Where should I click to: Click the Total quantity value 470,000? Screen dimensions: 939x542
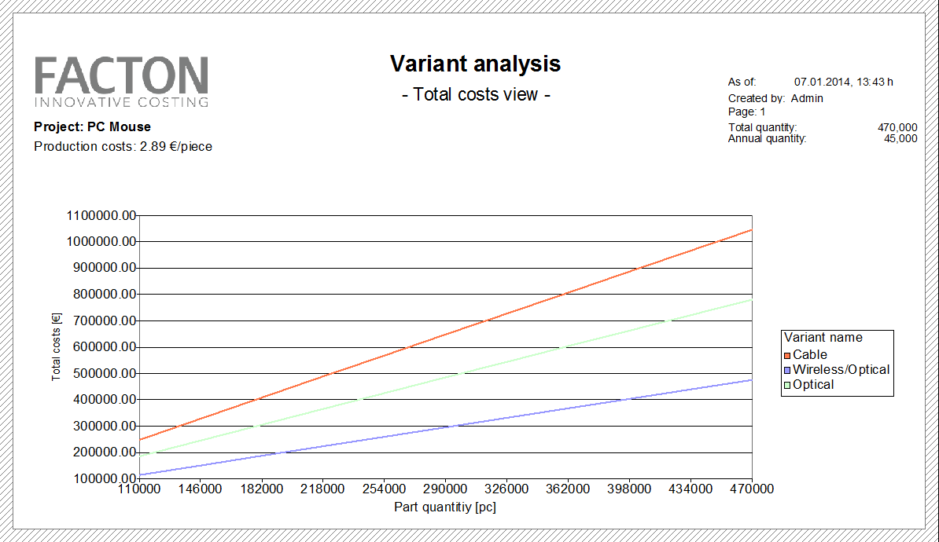[897, 127]
